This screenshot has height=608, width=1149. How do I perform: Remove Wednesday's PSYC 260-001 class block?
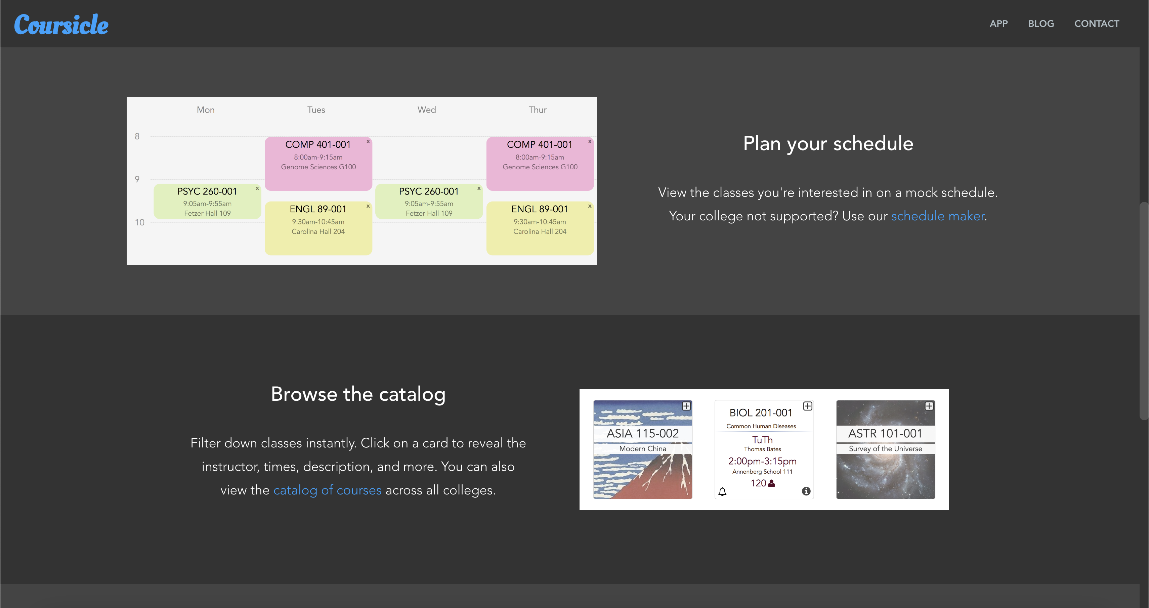point(479,188)
